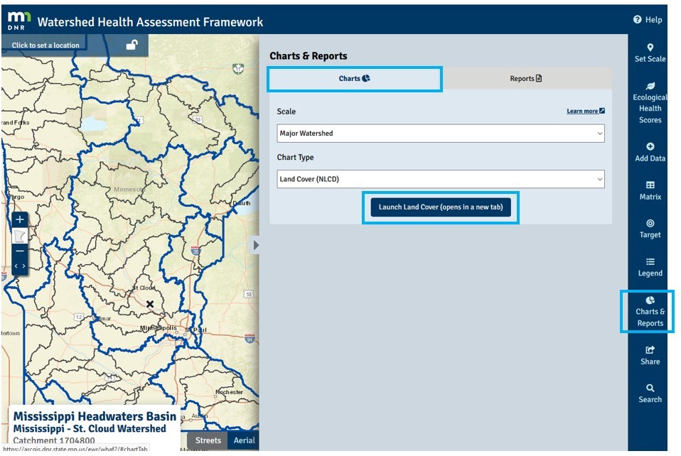This screenshot has width=681, height=456.
Task: Collapse the Charts & Reports side panel
Action: (257, 245)
